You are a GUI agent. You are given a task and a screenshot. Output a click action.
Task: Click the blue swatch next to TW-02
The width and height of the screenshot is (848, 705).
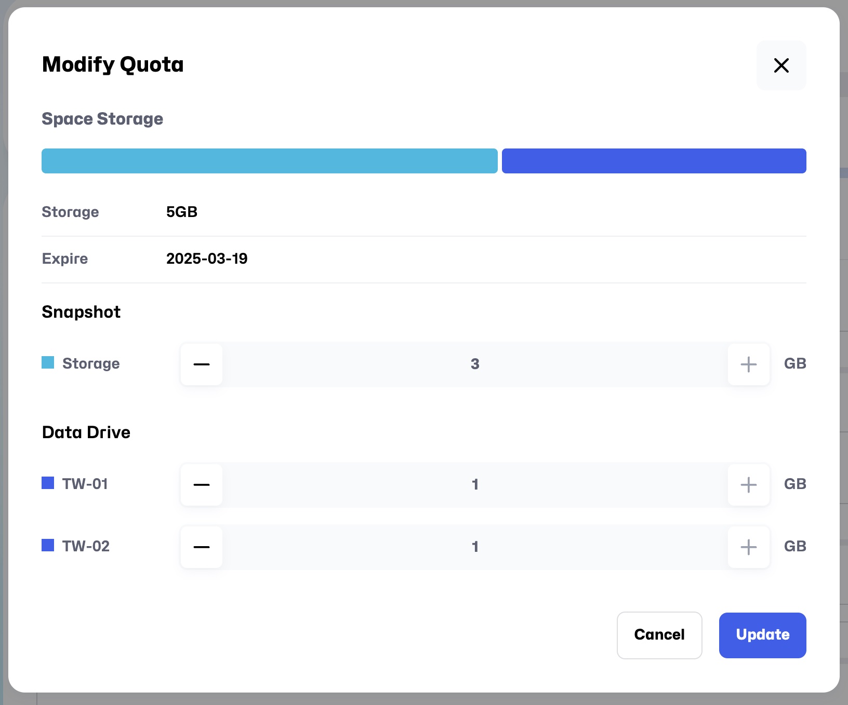tap(48, 545)
